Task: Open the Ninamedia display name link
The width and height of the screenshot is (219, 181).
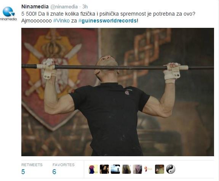Action: tap(35, 6)
